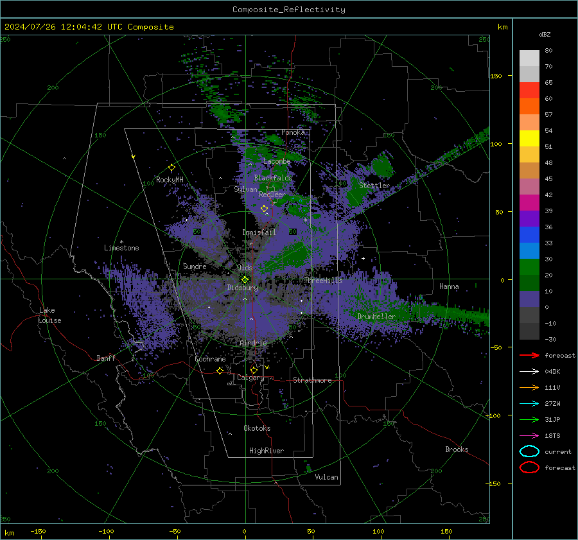Click the Drumheller label
This screenshot has width=578, height=540.
coord(376,317)
